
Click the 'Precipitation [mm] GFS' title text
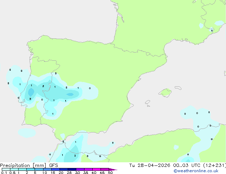point(29,165)
